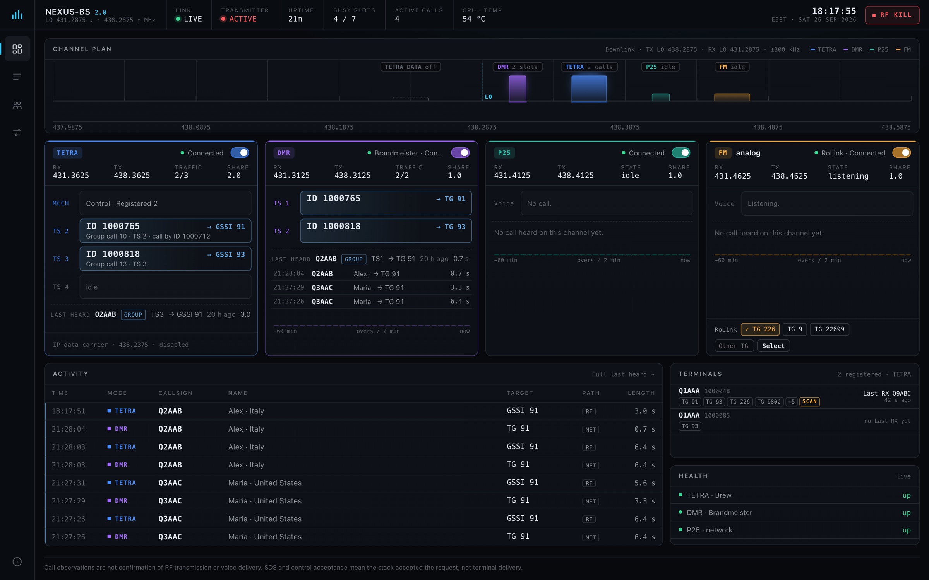The height and width of the screenshot is (580, 929).
Task: Click the P25 idle channel label
Action: pyautogui.click(x=660, y=67)
